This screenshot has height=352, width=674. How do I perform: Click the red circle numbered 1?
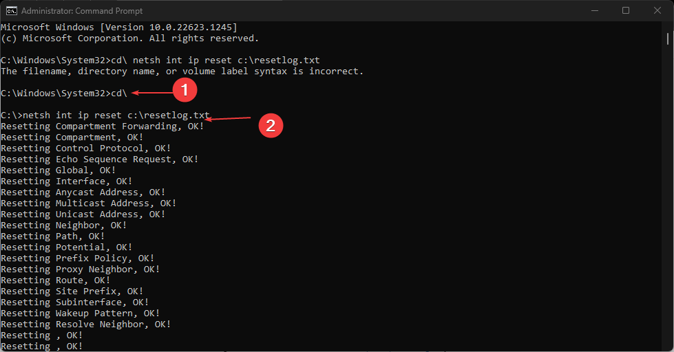point(184,90)
